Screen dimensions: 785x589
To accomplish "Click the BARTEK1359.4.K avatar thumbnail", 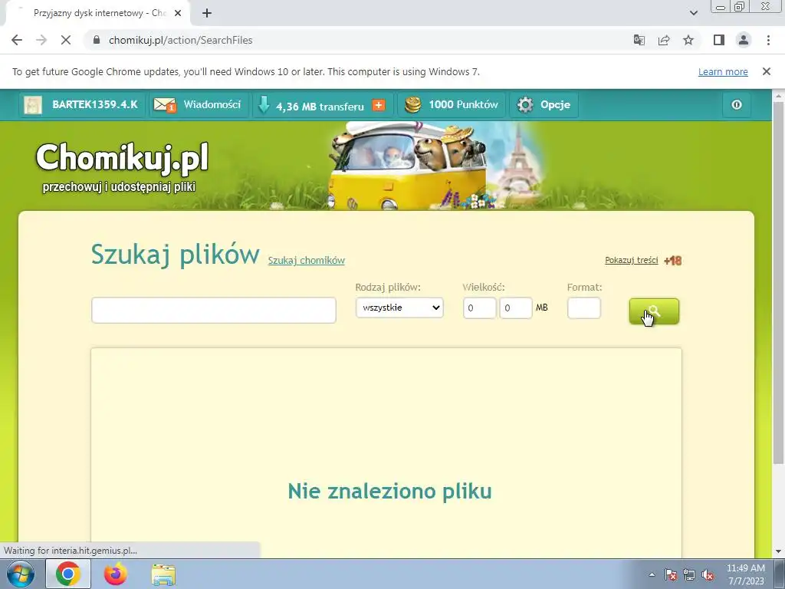I will click(x=33, y=105).
